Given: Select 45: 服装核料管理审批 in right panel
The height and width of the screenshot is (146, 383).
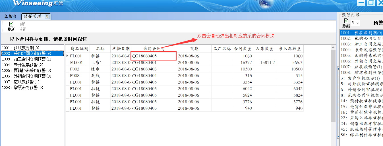Looking at the screenshot, I should point(361,129).
